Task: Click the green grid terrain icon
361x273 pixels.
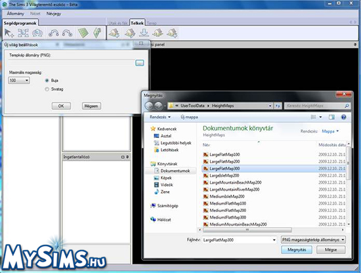Action: click(x=83, y=33)
